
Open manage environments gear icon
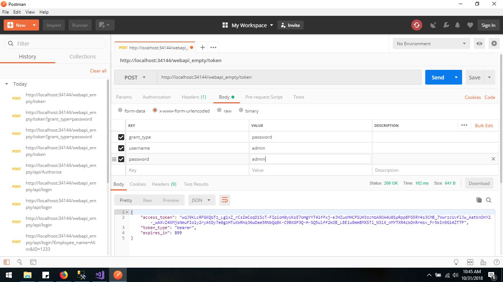click(494, 43)
